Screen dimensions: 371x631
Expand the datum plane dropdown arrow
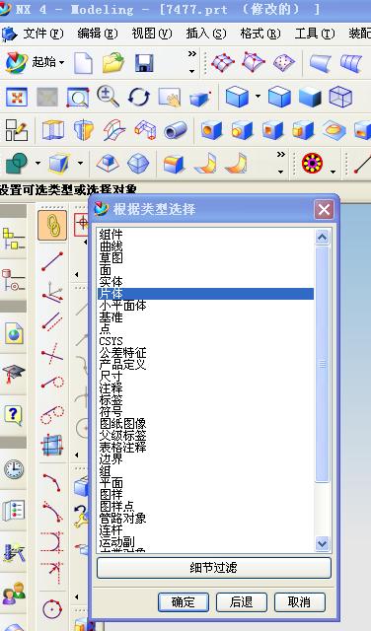coord(80,163)
